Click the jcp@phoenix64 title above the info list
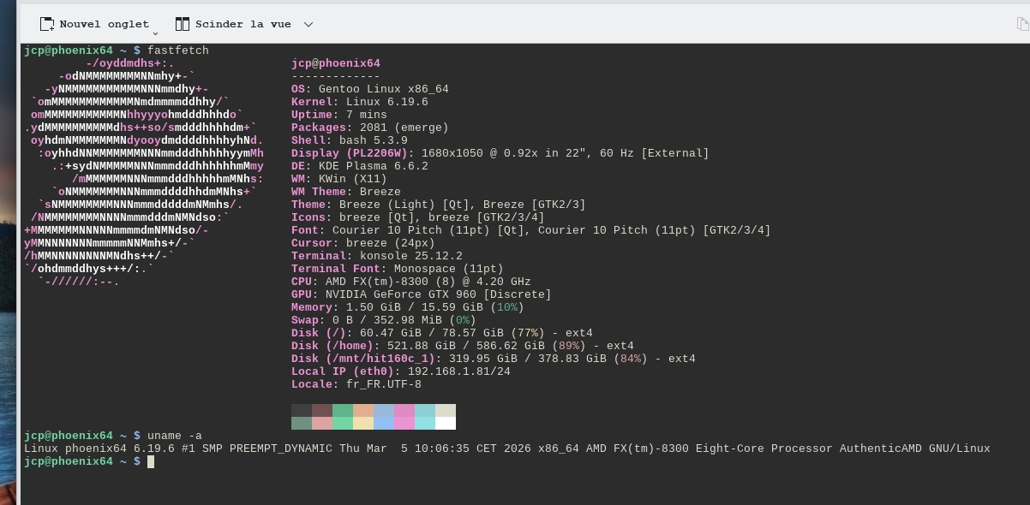The height and width of the screenshot is (505, 1030). click(x=335, y=63)
